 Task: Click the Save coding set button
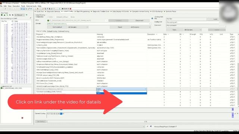point(174,30)
